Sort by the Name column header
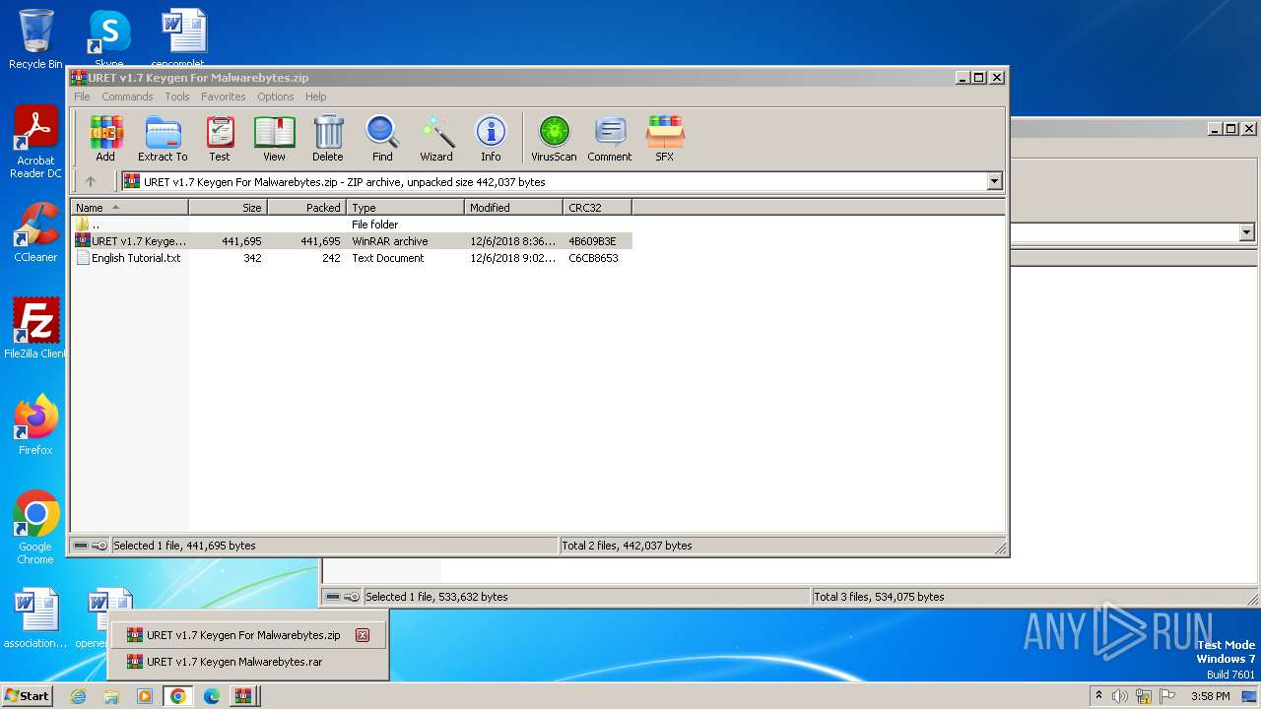 [x=129, y=207]
